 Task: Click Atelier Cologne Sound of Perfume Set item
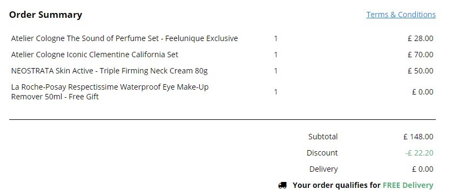(x=125, y=38)
